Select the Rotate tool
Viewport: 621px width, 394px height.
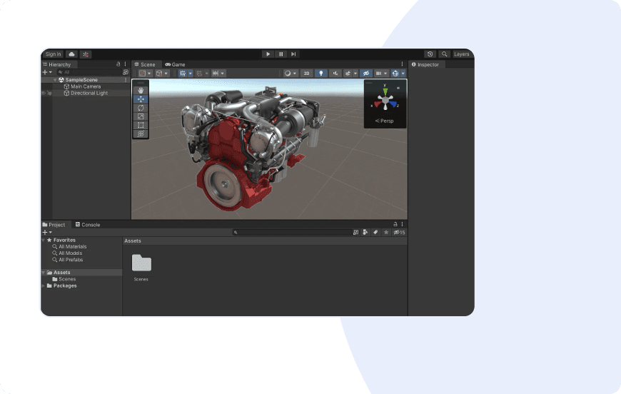pyautogui.click(x=141, y=108)
